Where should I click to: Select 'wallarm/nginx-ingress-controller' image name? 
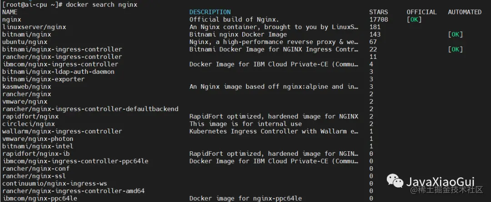click(x=62, y=131)
